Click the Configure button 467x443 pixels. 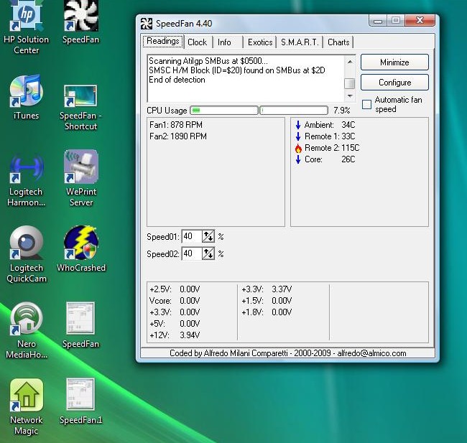click(x=394, y=82)
